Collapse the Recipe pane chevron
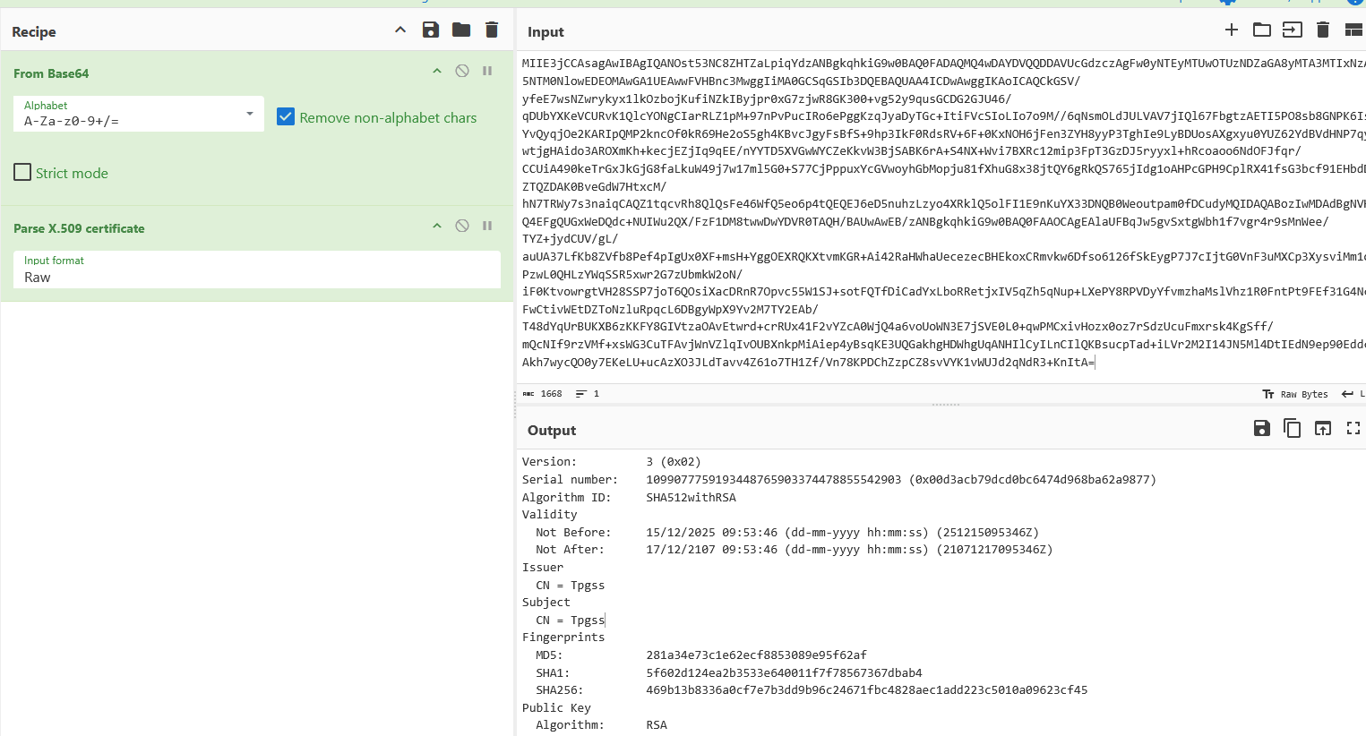The height and width of the screenshot is (736, 1366). coord(400,30)
